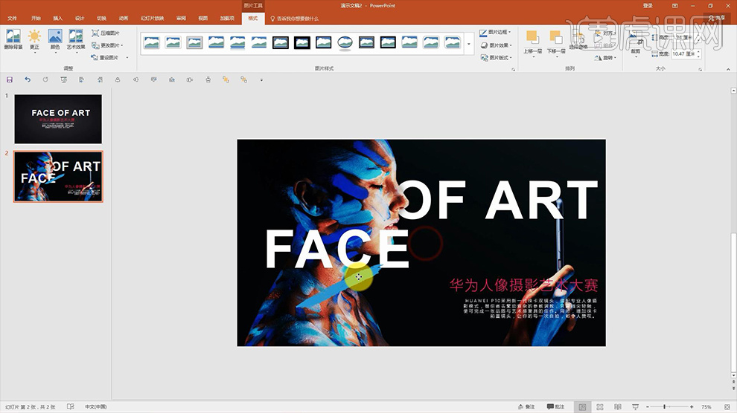Select slide 1 thumbnail

pos(58,119)
